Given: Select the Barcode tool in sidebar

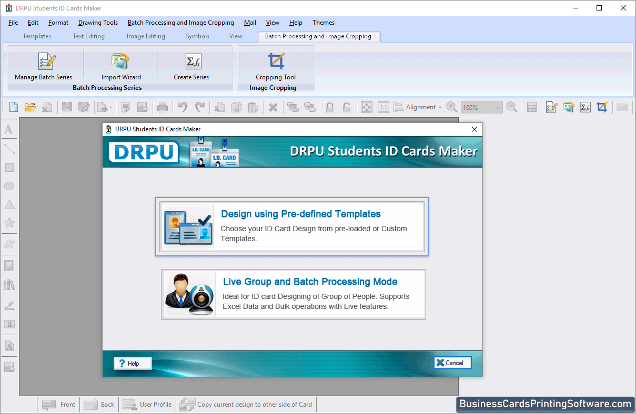Looking at the screenshot, I should tap(9, 324).
